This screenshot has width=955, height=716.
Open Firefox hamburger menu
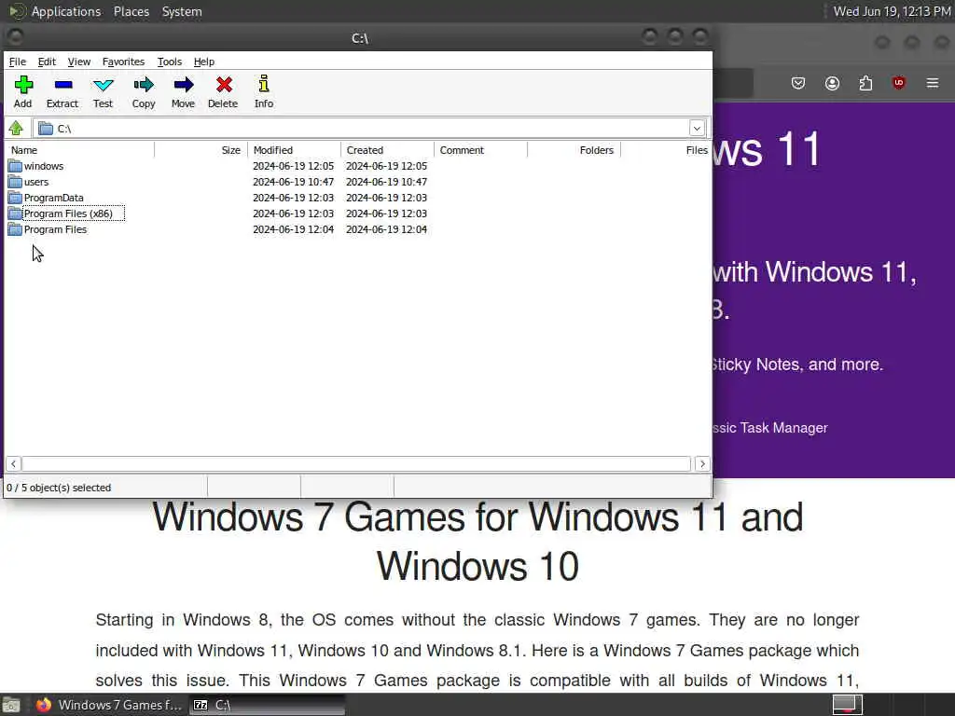coord(933,83)
